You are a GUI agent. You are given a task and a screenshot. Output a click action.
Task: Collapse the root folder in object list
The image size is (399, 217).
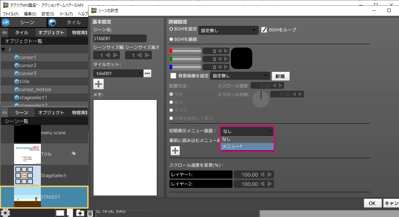3,50
